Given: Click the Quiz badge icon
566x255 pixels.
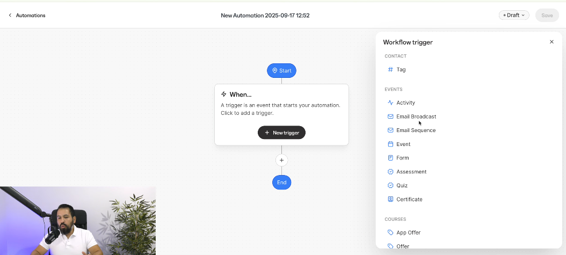Looking at the screenshot, I should [x=390, y=185].
